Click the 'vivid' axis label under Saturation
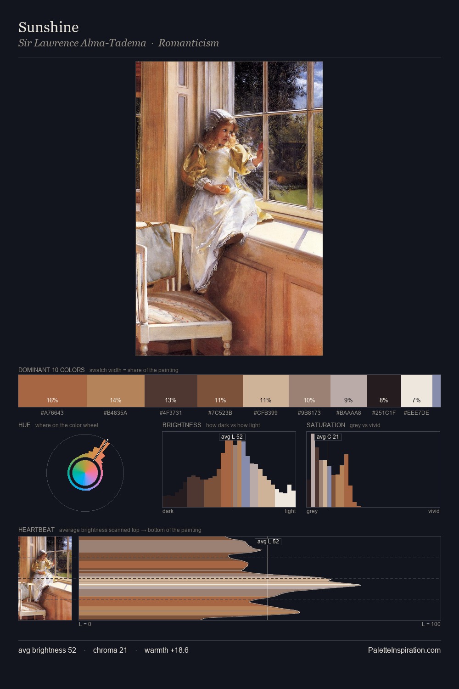Screen dimensions: 459x689 coord(434,511)
